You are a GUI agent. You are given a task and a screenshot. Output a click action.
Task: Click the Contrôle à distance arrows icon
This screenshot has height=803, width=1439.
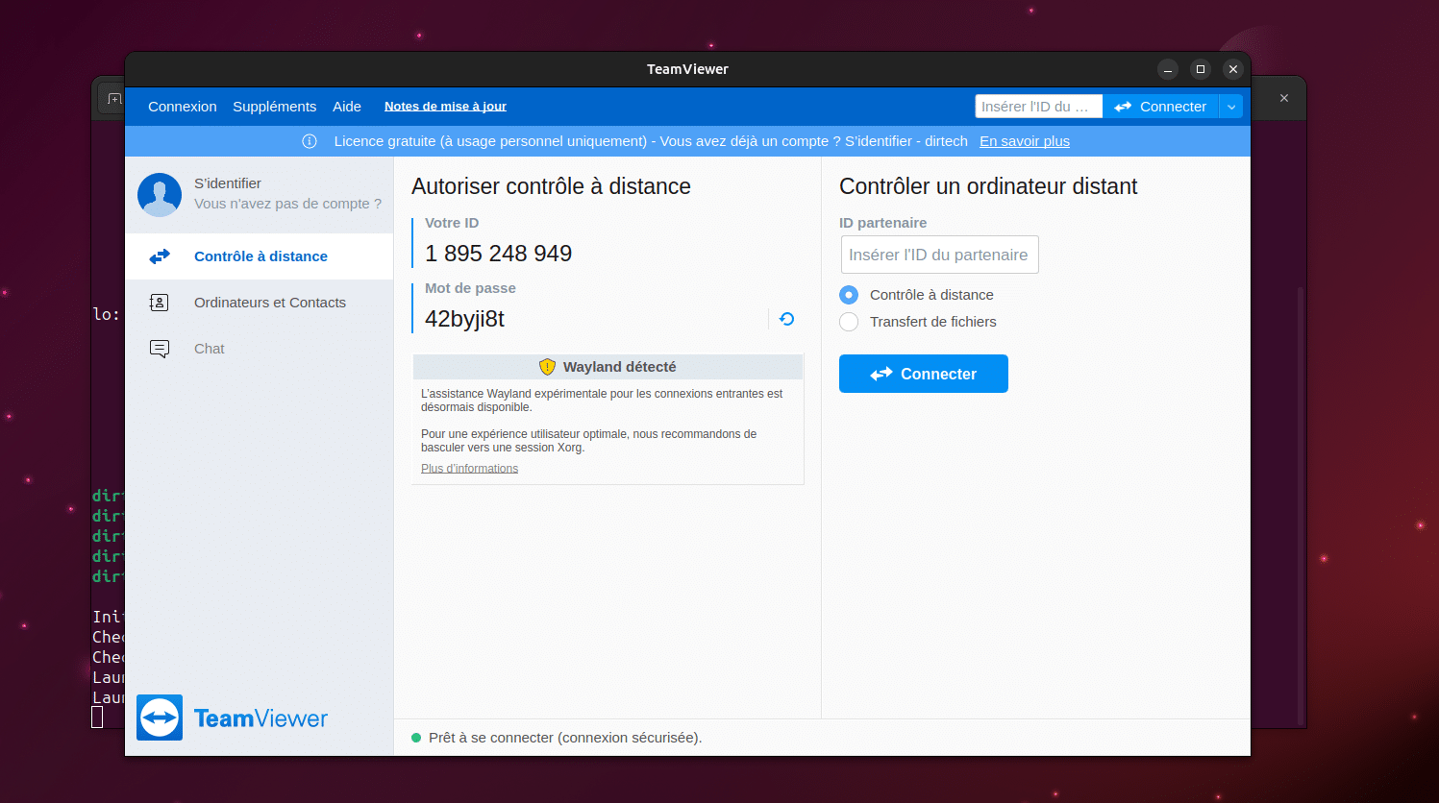point(160,256)
